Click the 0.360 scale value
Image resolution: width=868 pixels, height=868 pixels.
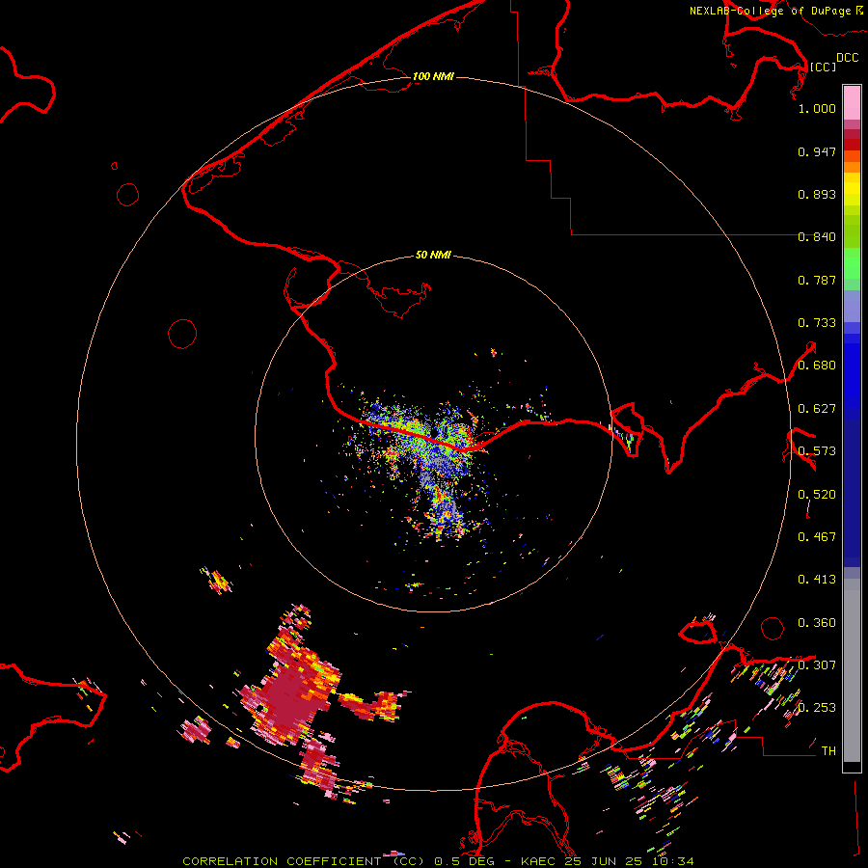click(817, 623)
